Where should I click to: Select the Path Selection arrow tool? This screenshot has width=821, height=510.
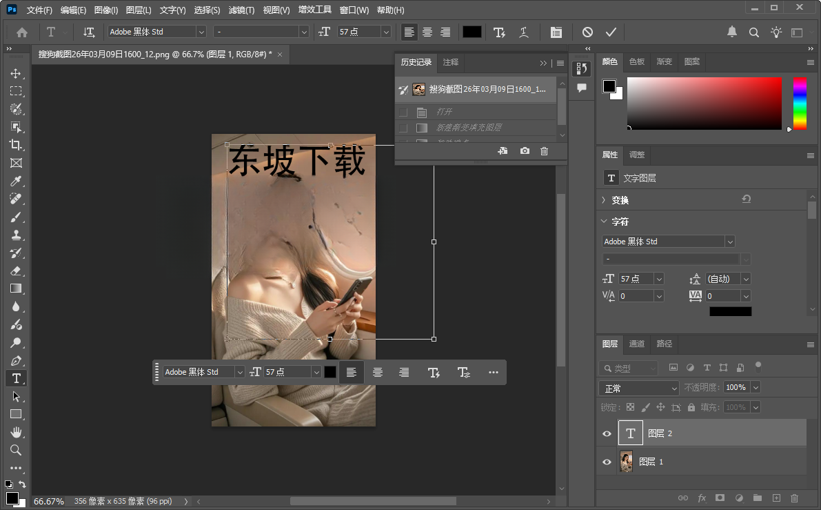click(16, 396)
